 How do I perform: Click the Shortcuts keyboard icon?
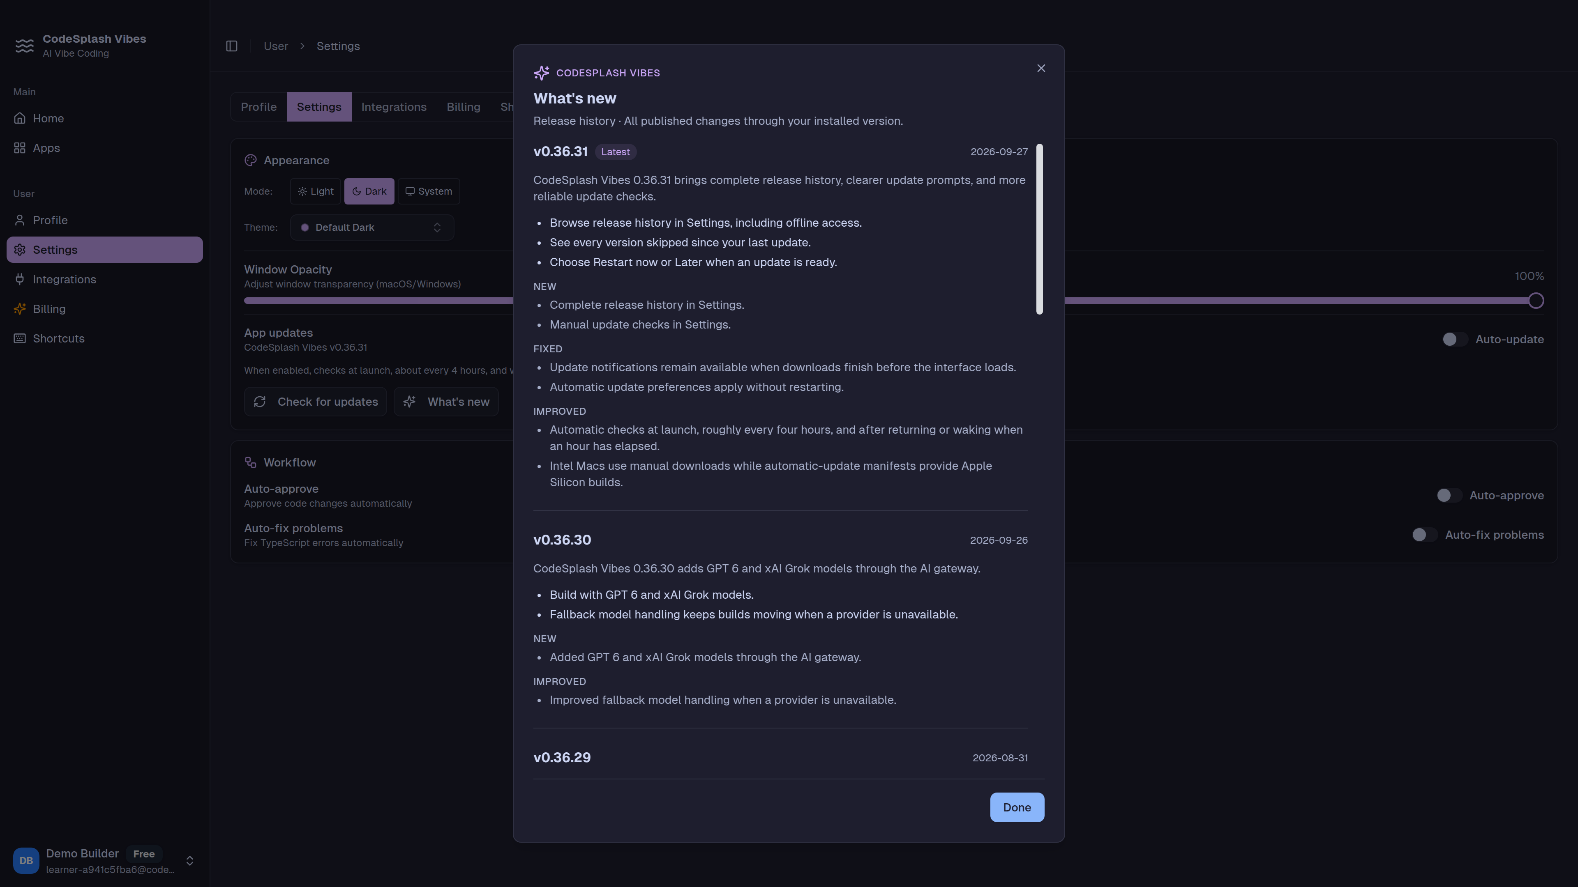tap(20, 338)
